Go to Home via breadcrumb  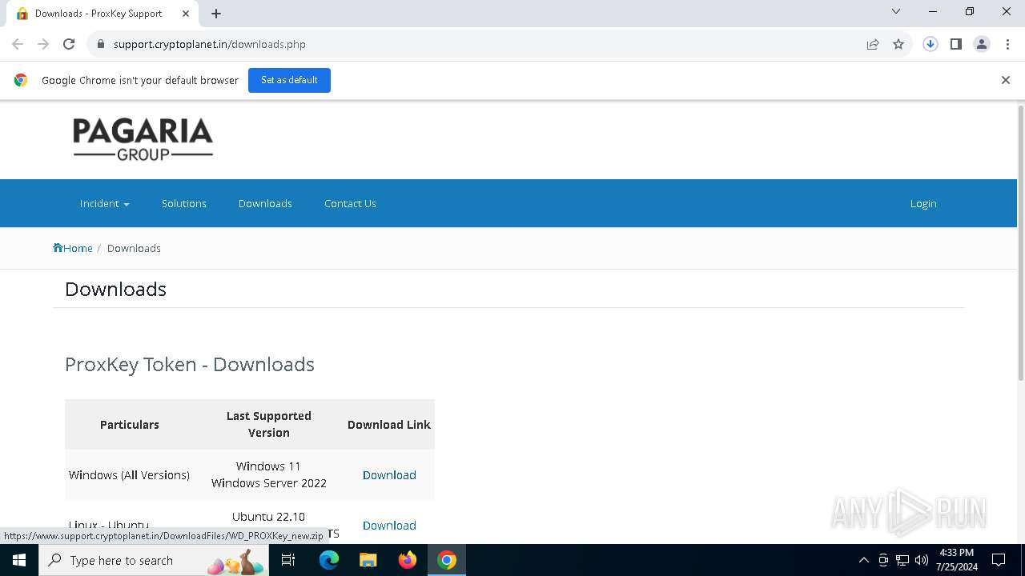tap(73, 248)
